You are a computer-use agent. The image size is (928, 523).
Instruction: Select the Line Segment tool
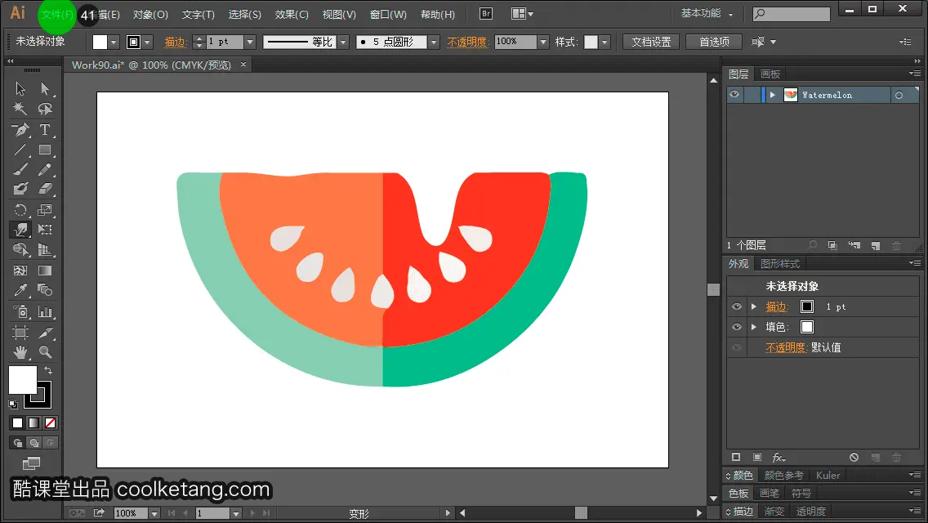point(20,150)
